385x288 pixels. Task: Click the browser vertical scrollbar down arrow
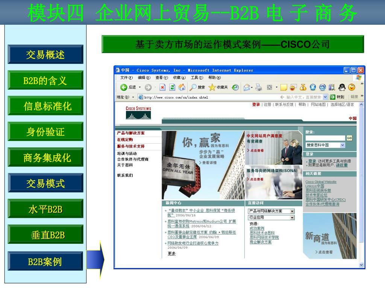[361, 265]
